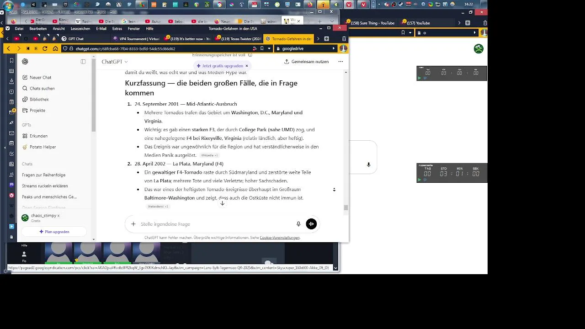Reload the ChatGPT page
Screen dimensions: 585x329
click(45, 48)
